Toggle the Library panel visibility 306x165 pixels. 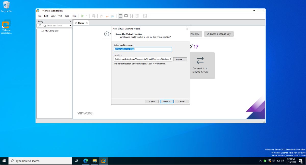[x=120, y=16]
